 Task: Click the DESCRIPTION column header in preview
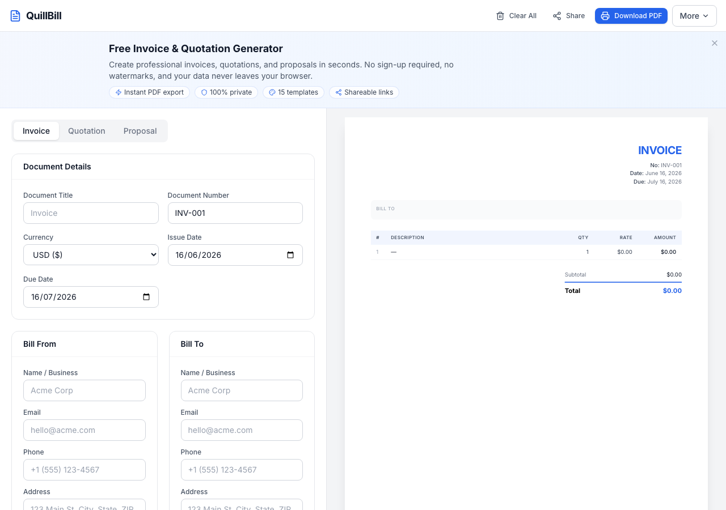pos(407,237)
